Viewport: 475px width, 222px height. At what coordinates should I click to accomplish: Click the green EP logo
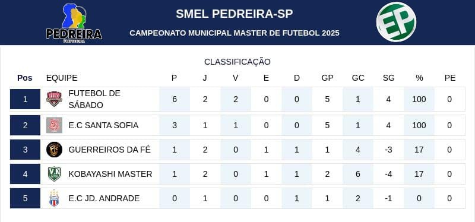396,22
